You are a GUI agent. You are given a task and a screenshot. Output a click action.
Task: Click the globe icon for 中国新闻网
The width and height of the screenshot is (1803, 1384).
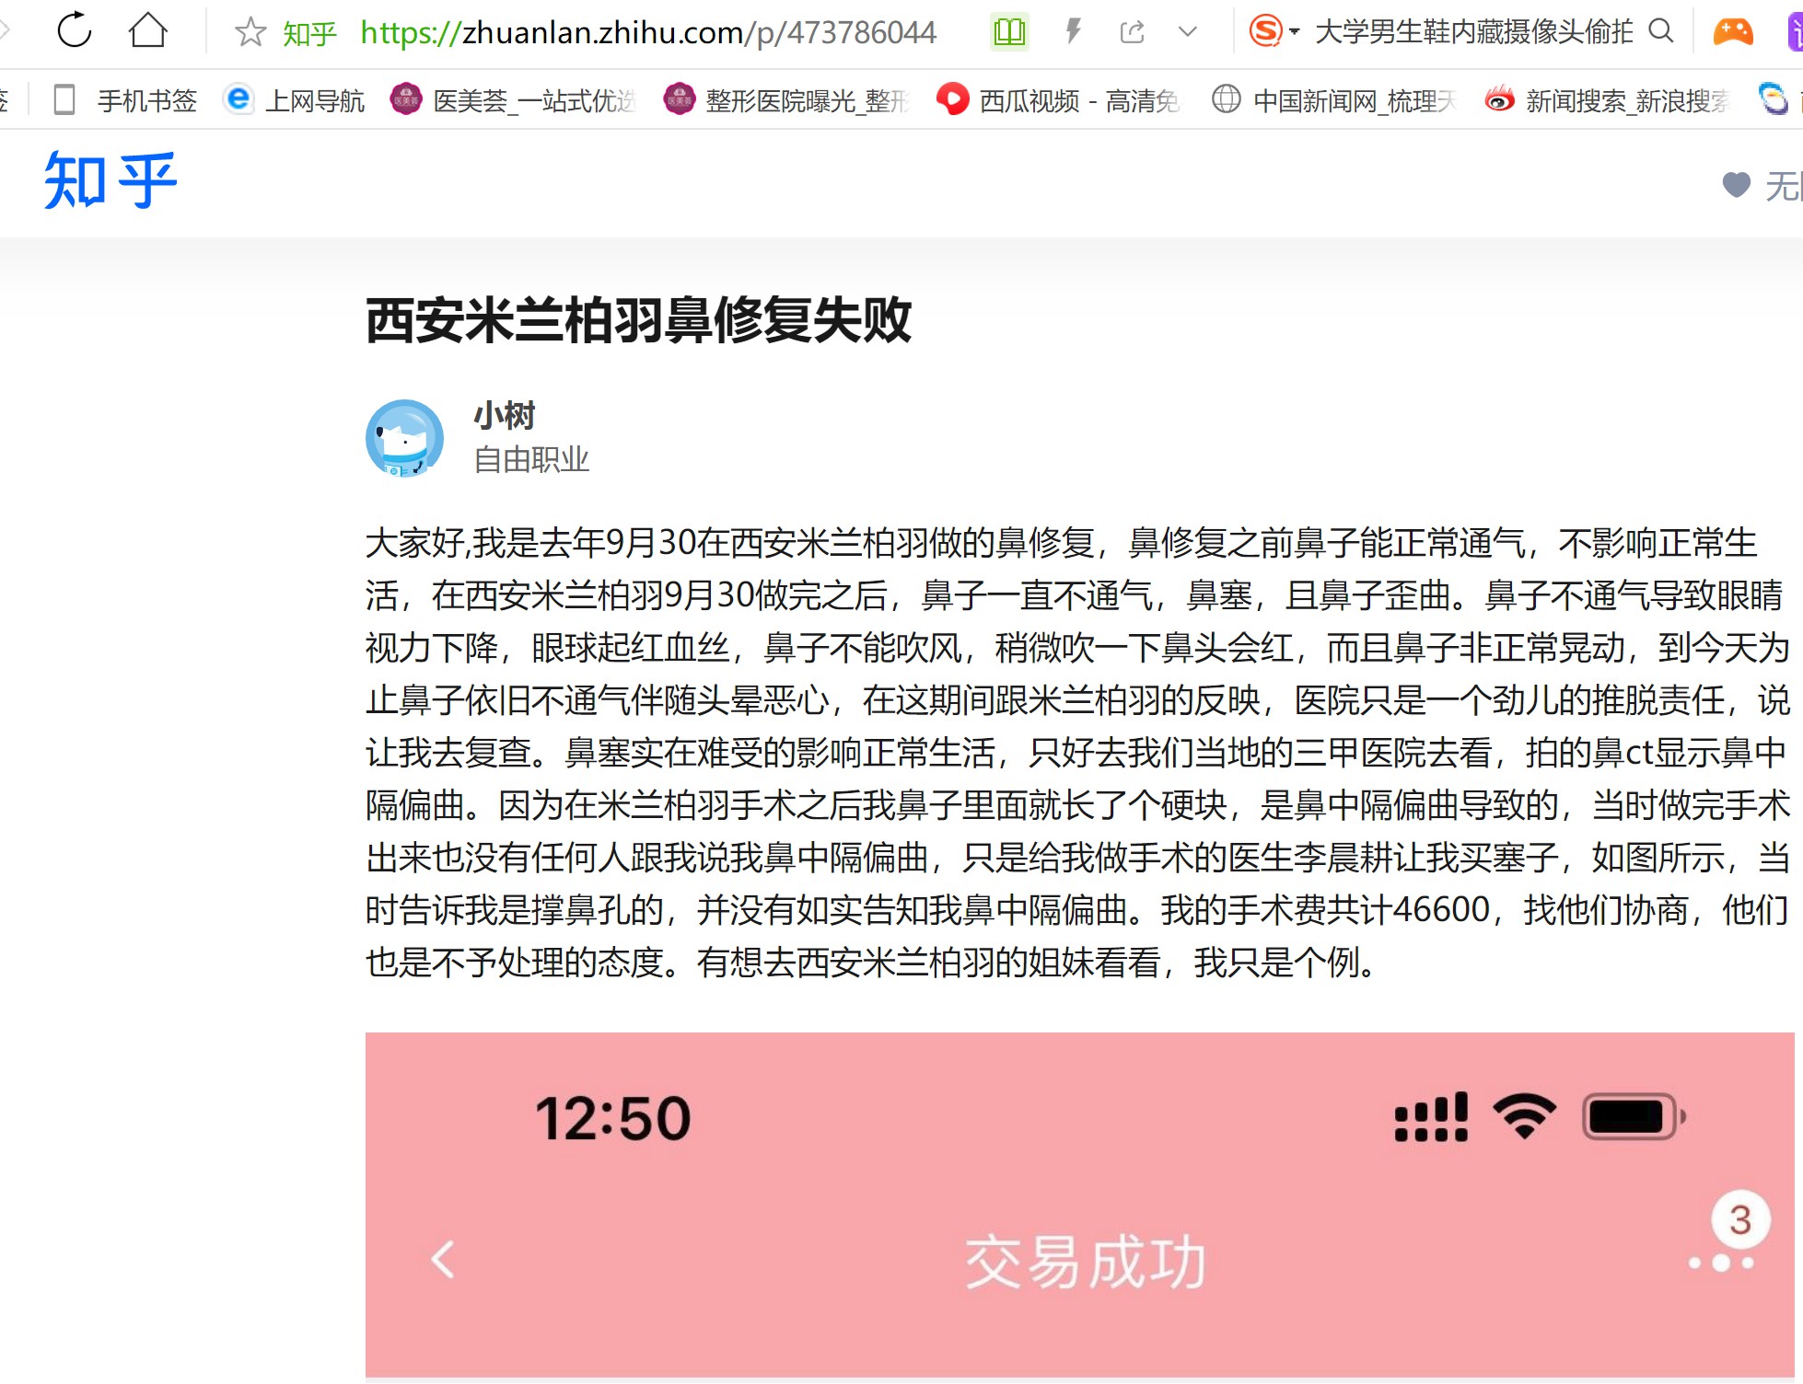point(1226,98)
